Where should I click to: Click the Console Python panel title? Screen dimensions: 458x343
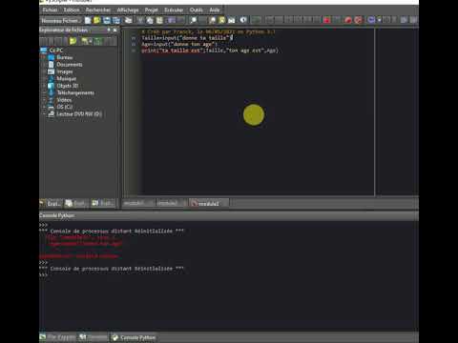coord(57,215)
